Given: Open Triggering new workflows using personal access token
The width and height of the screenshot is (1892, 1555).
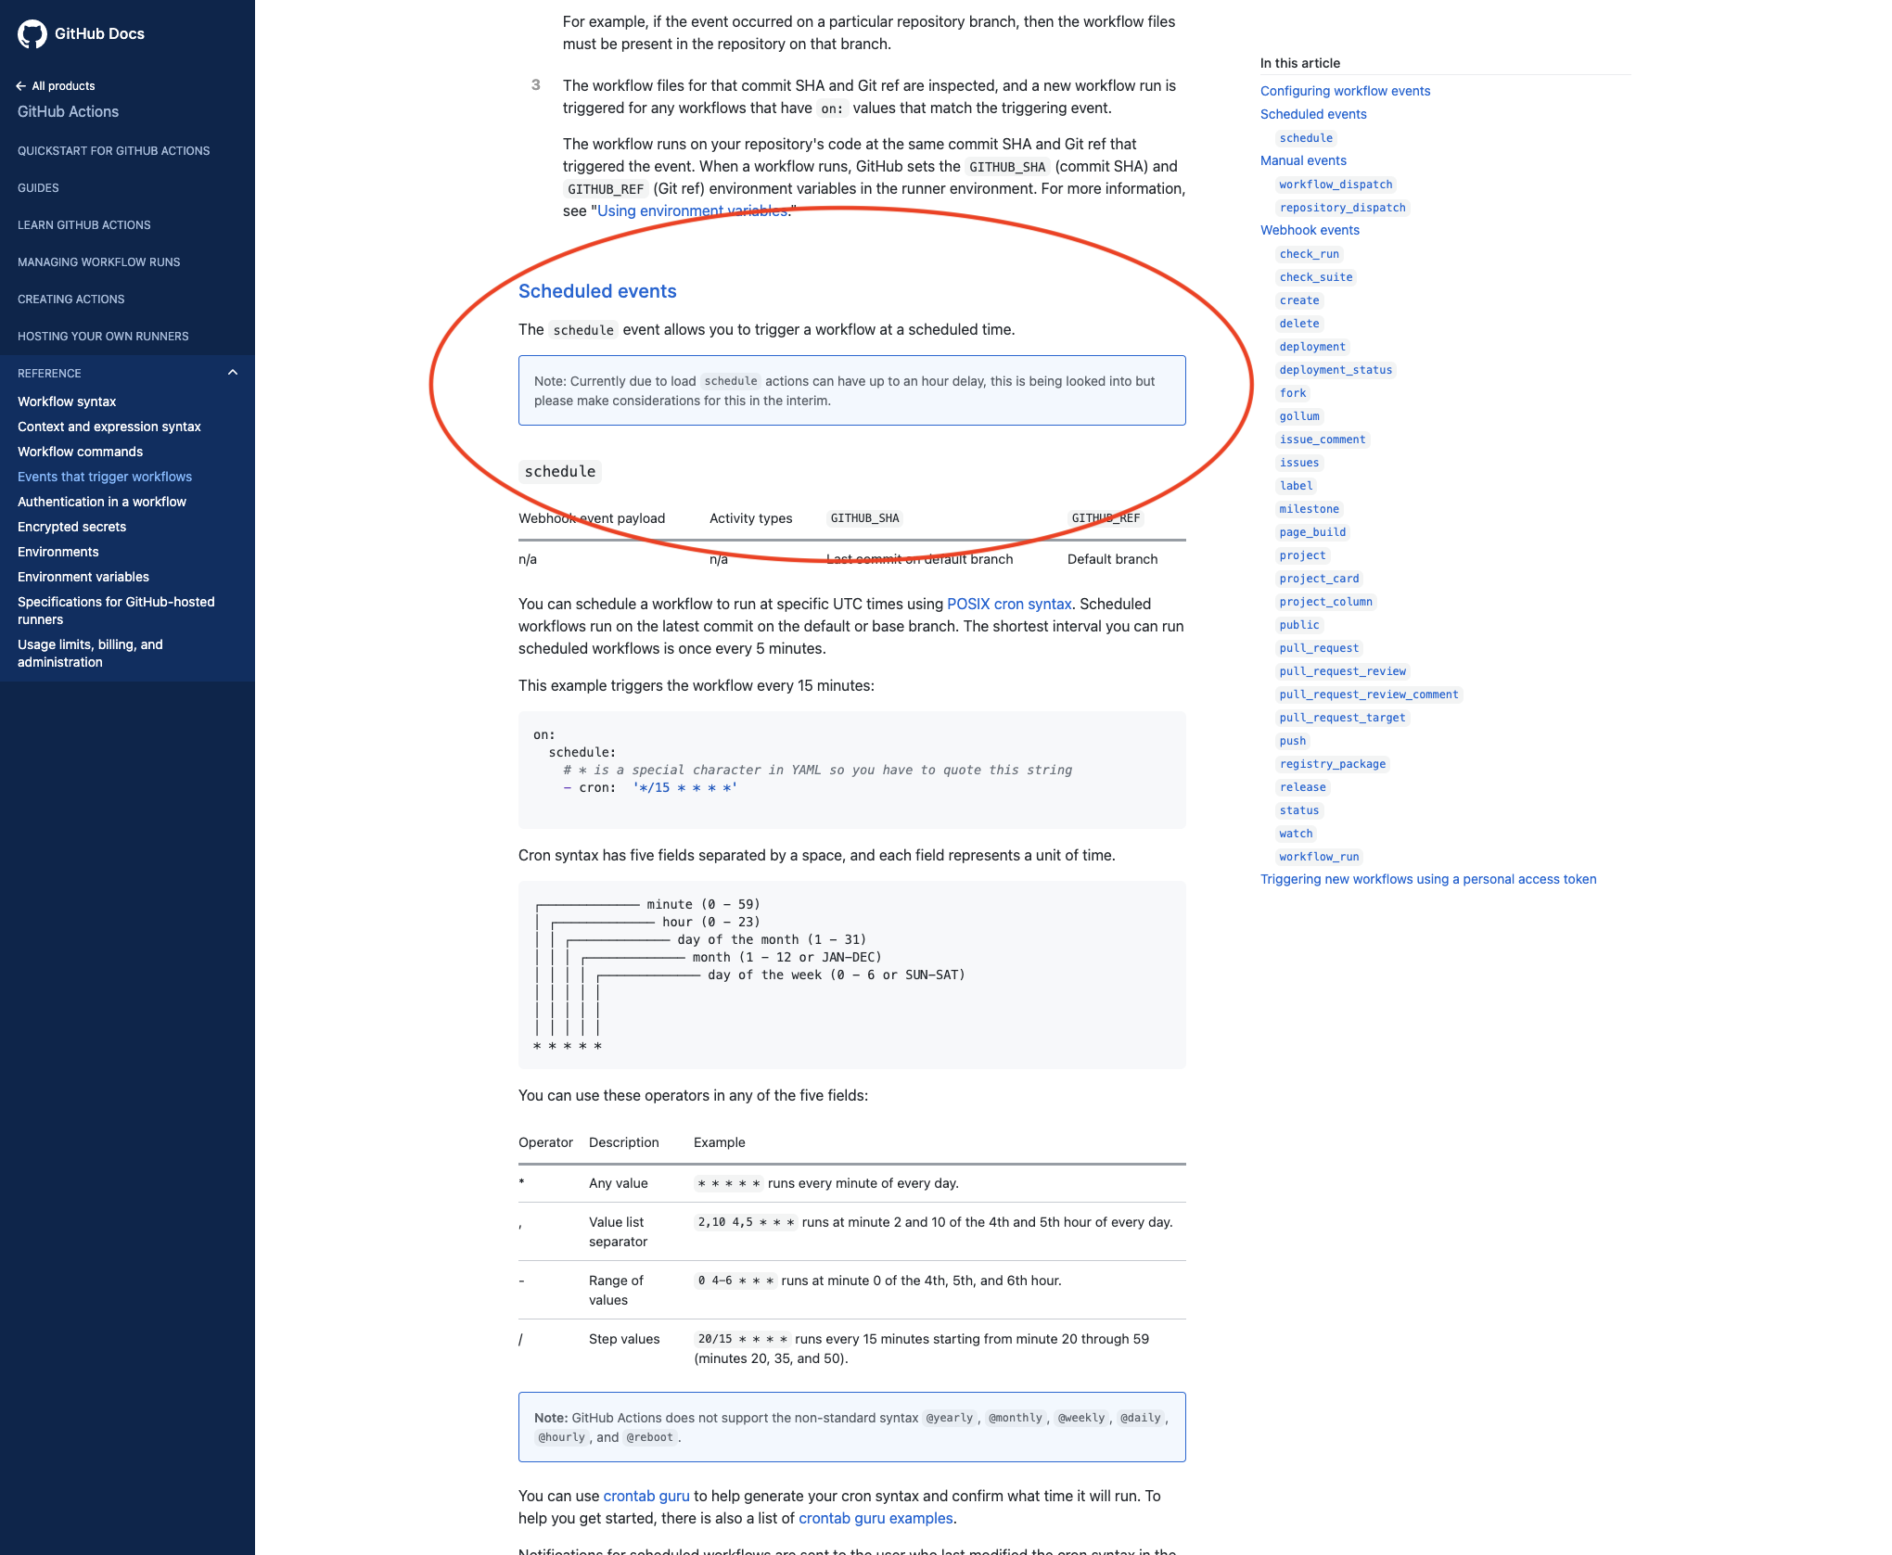Looking at the screenshot, I should point(1428,879).
